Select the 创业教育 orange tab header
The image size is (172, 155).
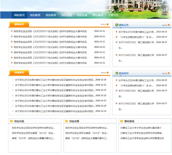(19, 72)
